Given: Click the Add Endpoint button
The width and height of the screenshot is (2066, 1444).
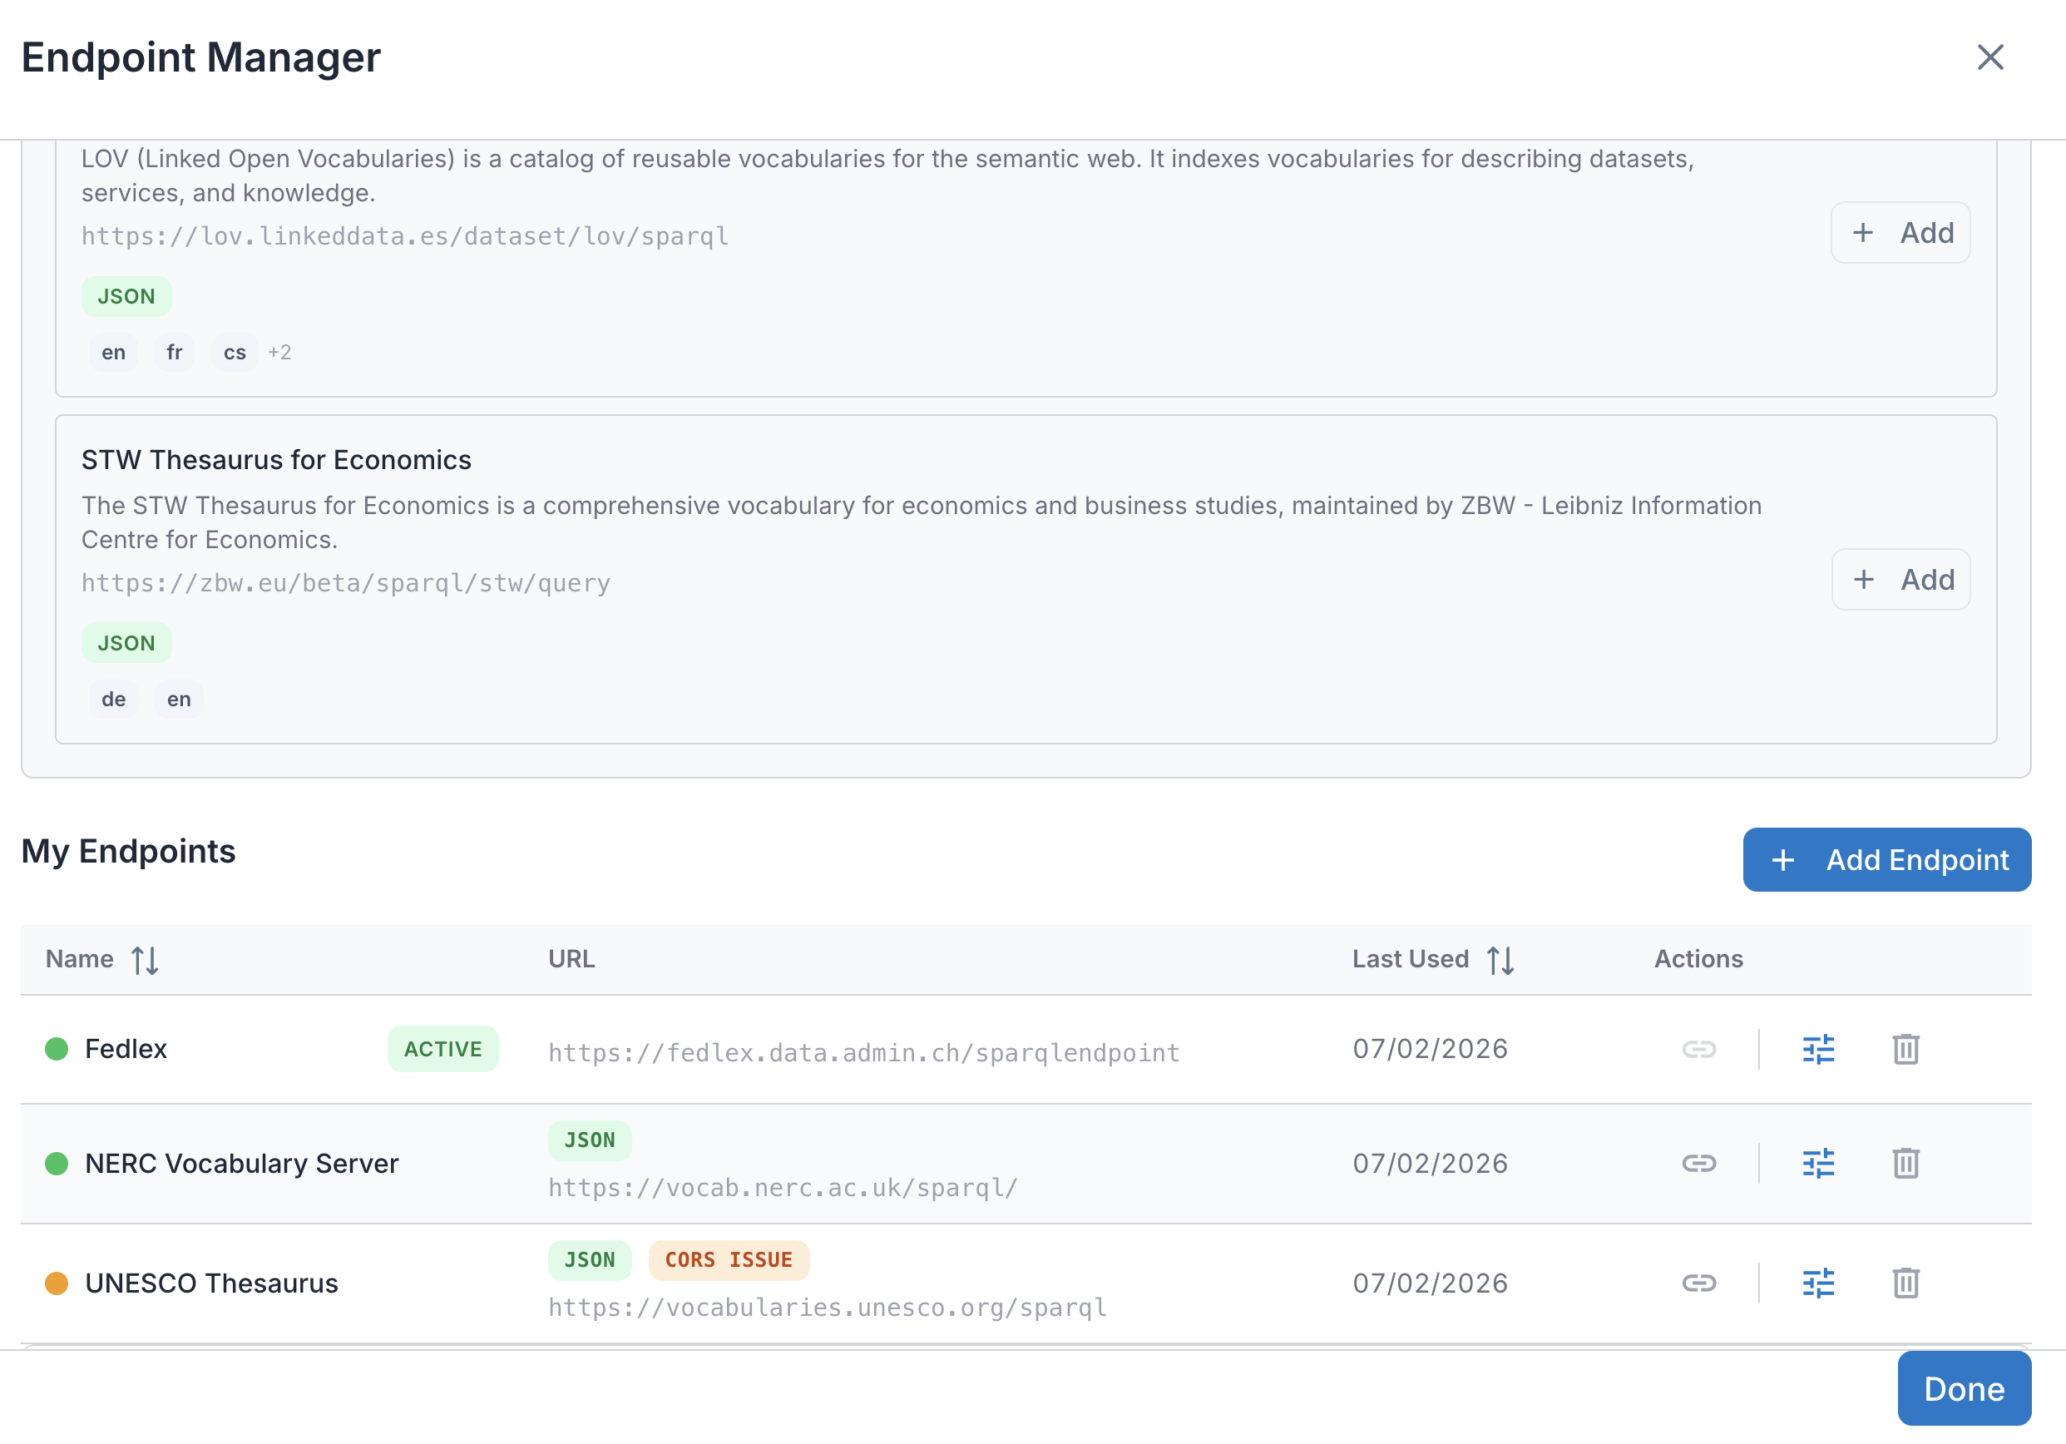Looking at the screenshot, I should pyautogui.click(x=1887, y=859).
